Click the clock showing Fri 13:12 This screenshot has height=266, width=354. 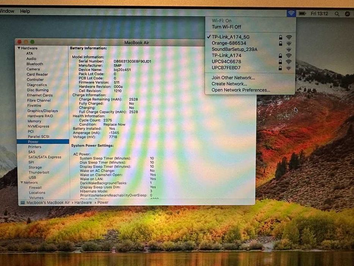tap(319, 14)
